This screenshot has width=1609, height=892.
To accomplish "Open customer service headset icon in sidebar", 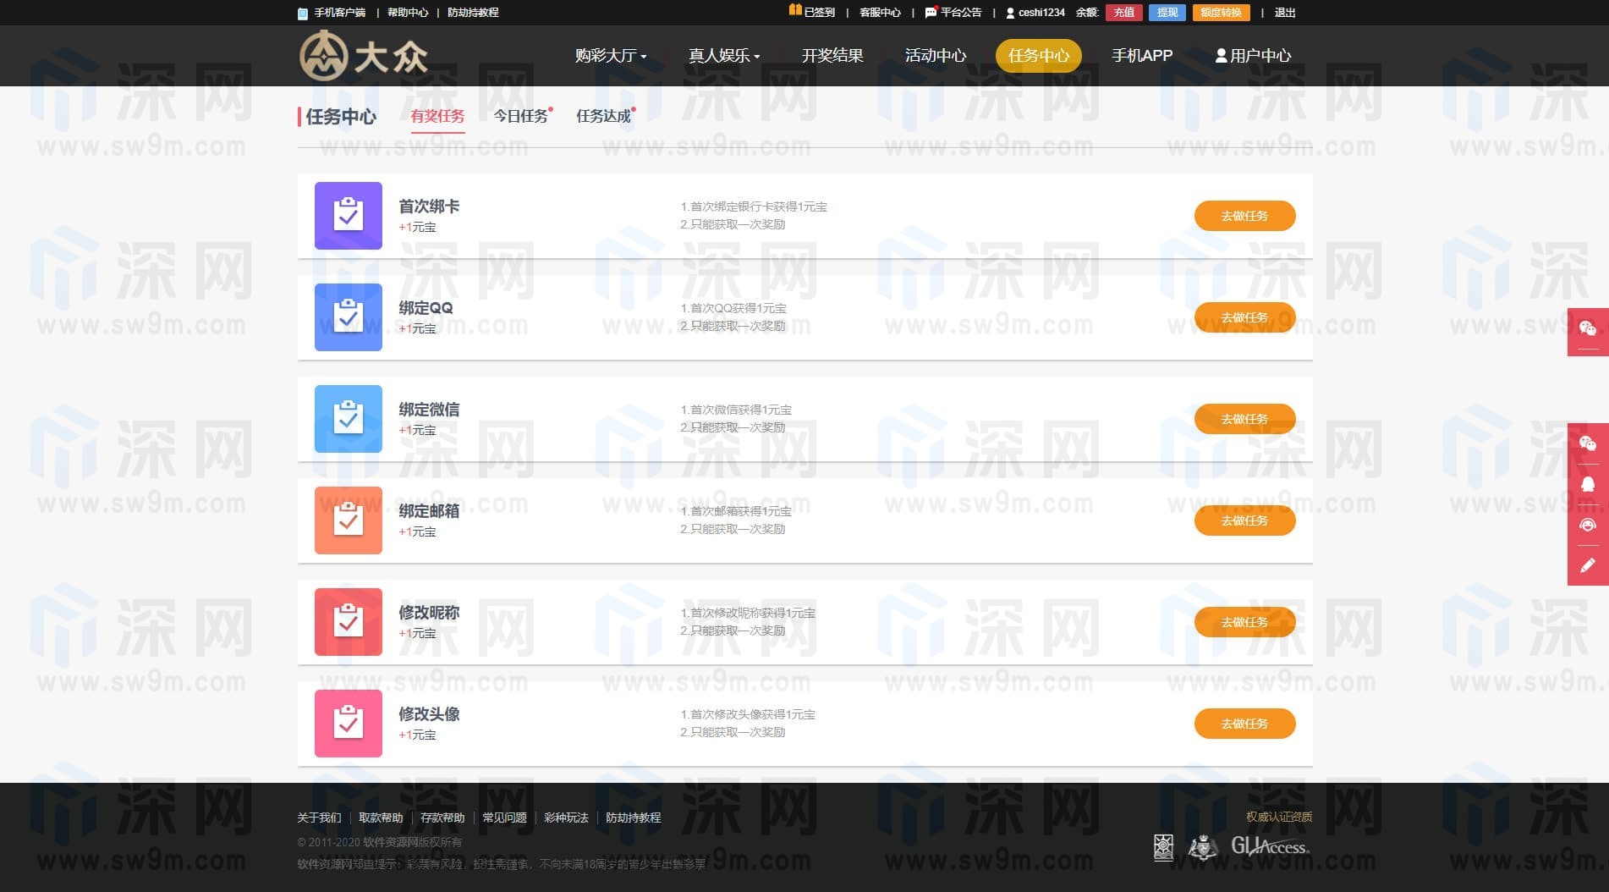I will (1588, 525).
